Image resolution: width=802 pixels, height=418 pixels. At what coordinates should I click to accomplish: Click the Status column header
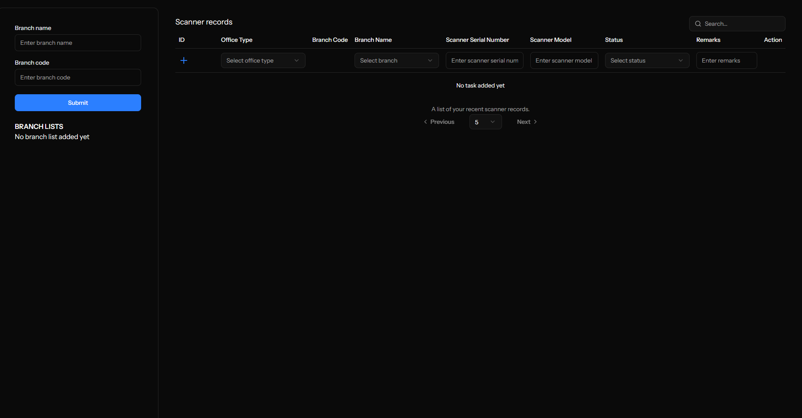614,40
